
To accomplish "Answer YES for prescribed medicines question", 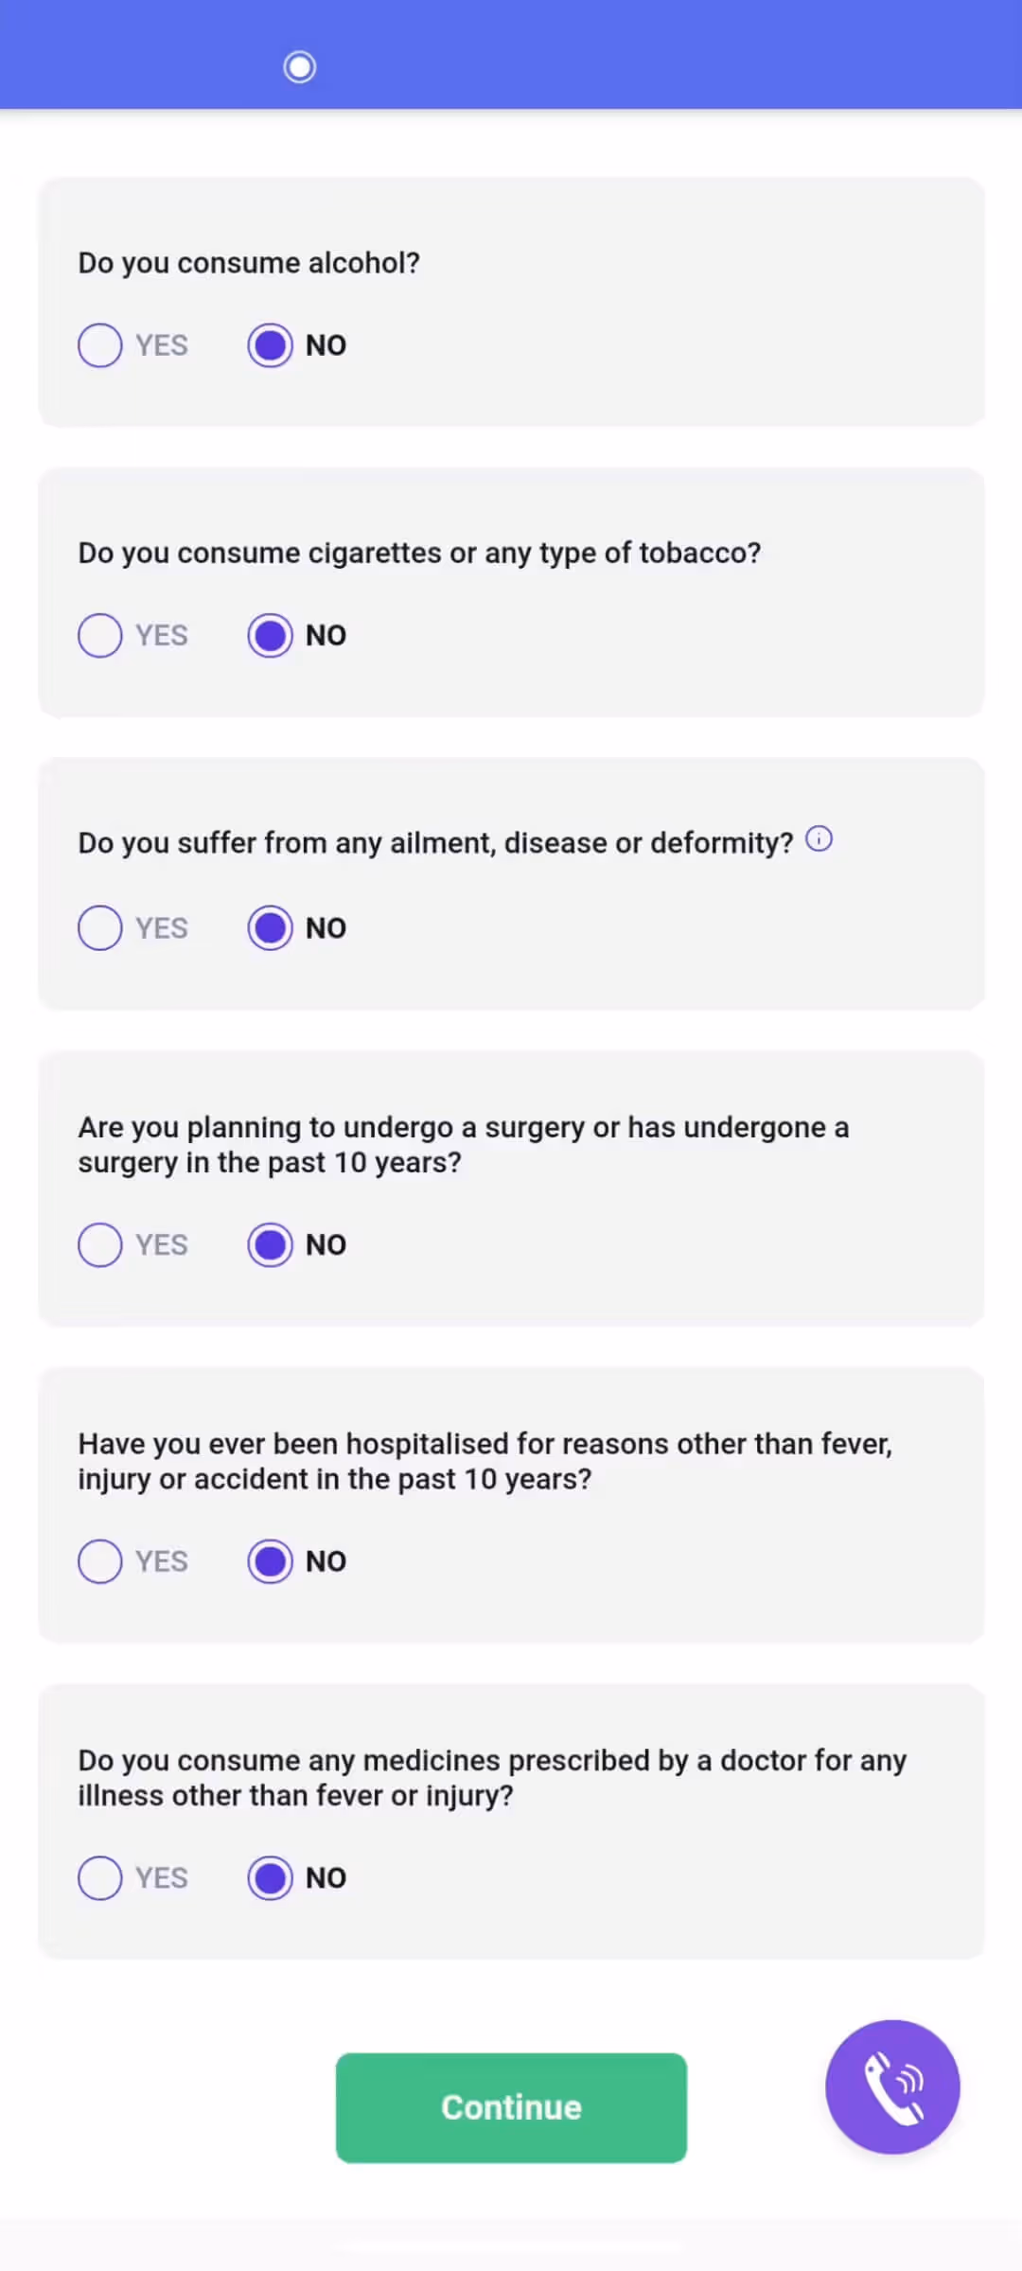I will [x=100, y=1877].
